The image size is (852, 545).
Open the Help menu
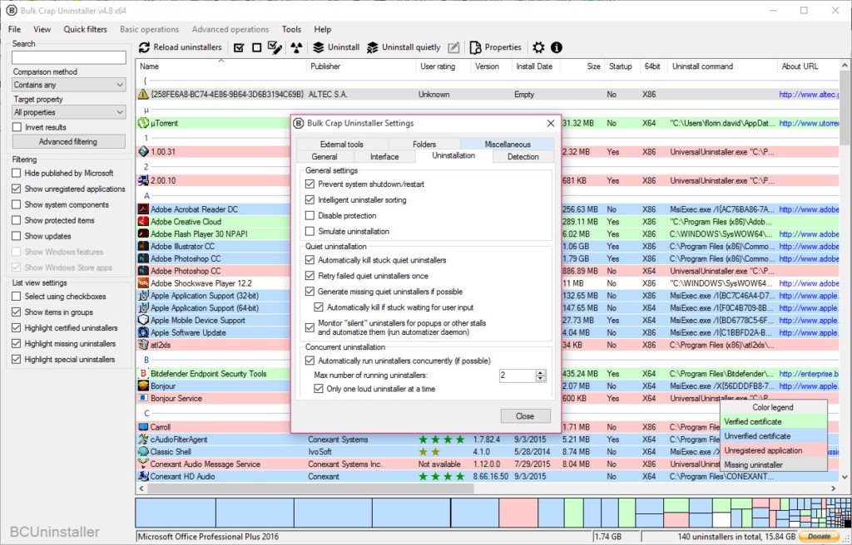(x=322, y=29)
